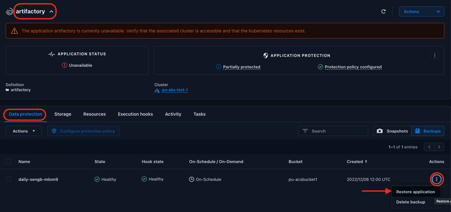Go to next page of entries
The width and height of the screenshot is (451, 212).
[x=439, y=147]
